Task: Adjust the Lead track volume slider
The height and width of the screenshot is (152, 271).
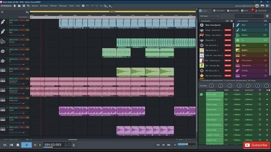Action: point(17,133)
